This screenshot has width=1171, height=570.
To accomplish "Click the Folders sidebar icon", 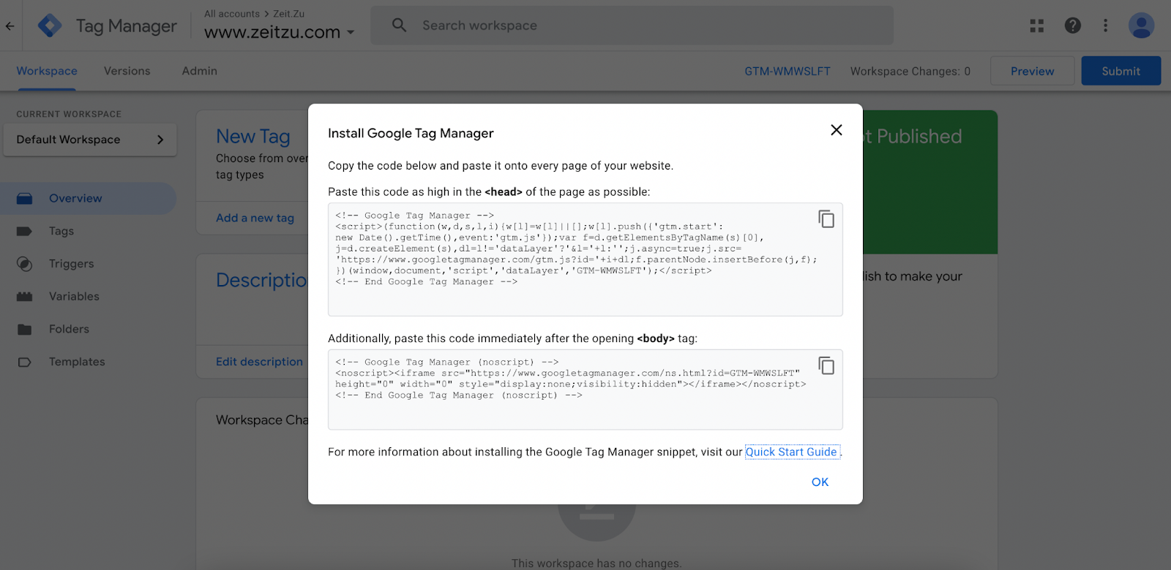I will [24, 330].
